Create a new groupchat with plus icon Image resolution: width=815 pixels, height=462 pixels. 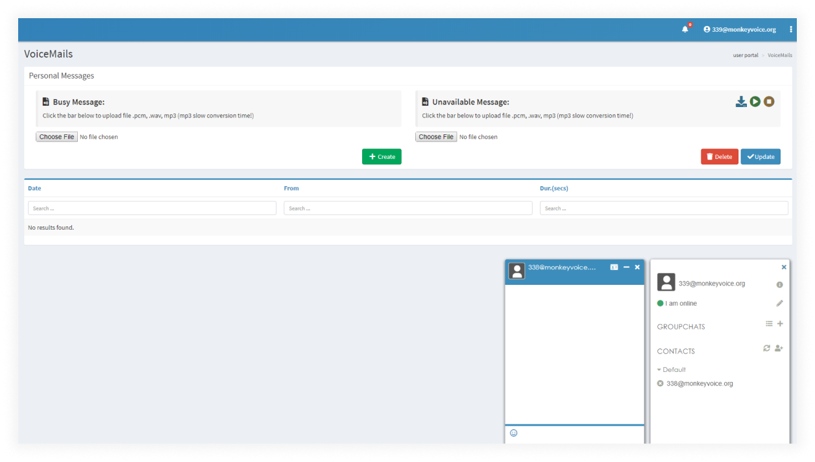tap(780, 324)
